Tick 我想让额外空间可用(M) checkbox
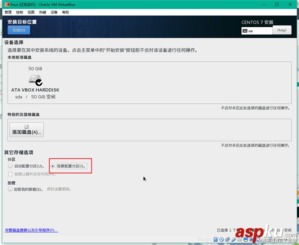299x245 pixels. [x=10, y=174]
